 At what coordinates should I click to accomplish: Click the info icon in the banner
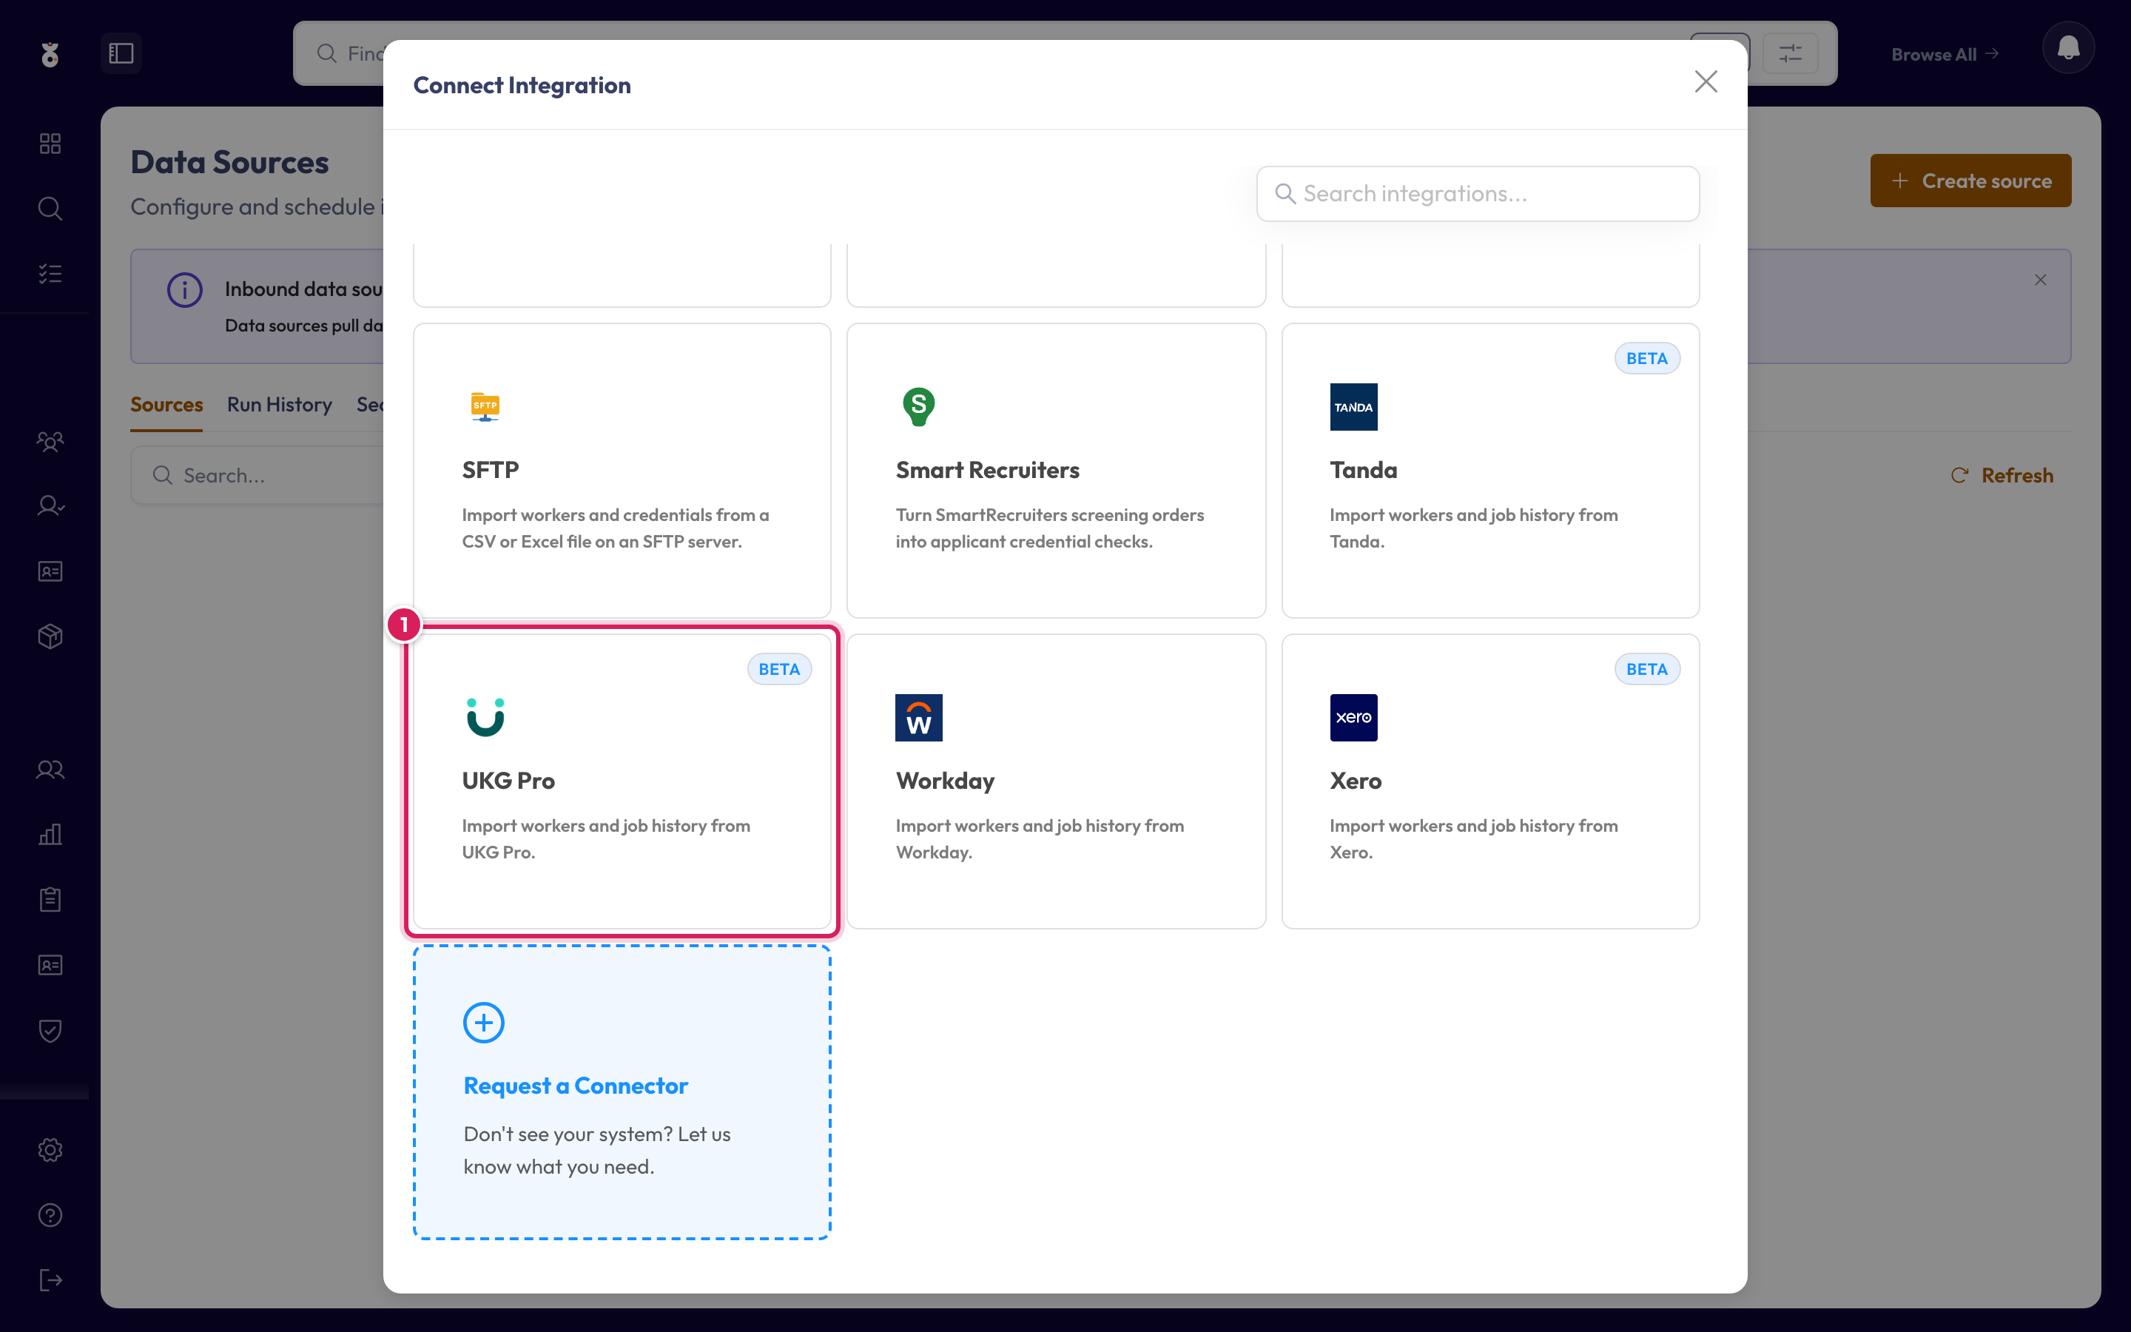185,290
